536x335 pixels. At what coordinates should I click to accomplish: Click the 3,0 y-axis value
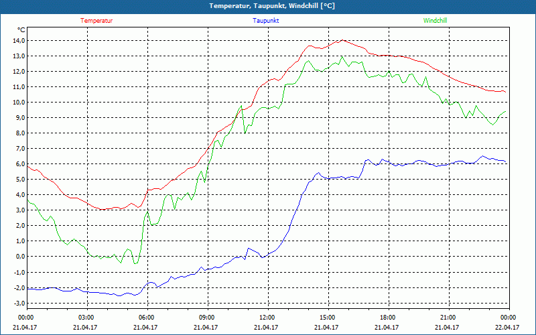click(21, 210)
